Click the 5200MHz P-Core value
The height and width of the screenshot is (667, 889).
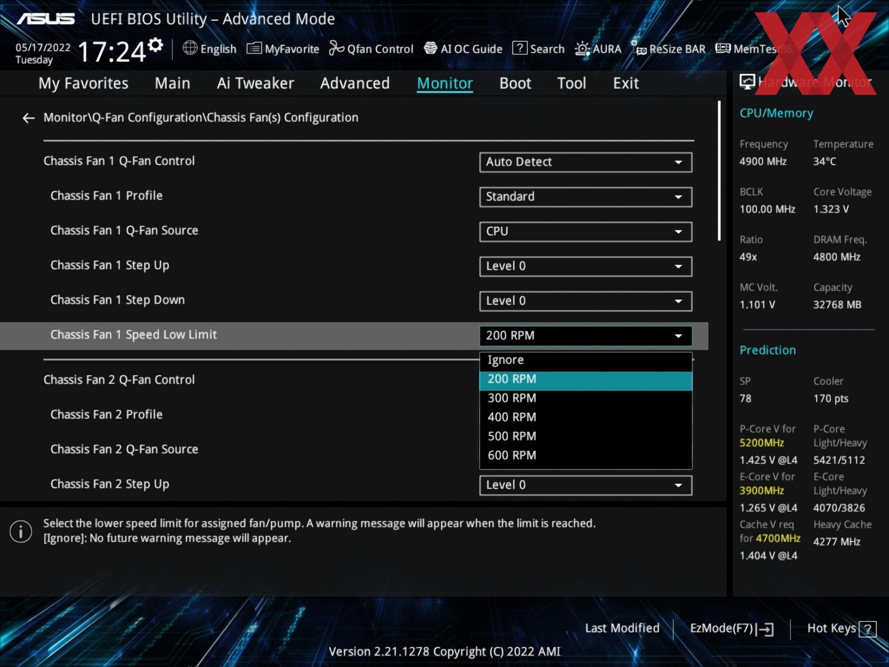coord(761,443)
